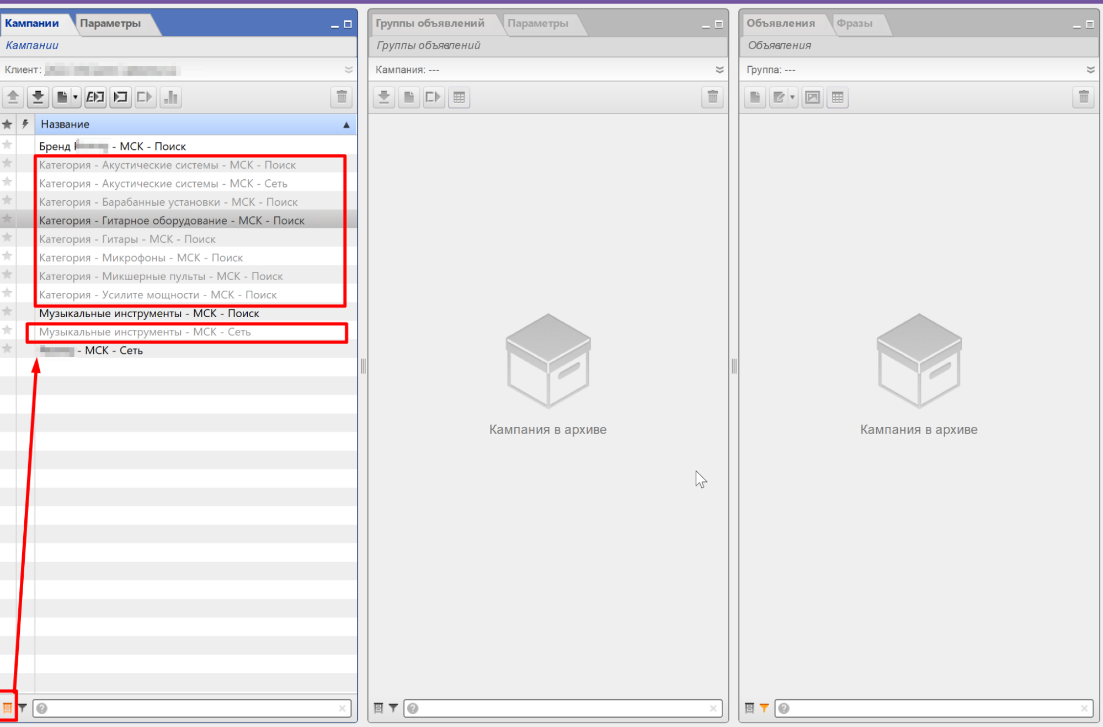This screenshot has width=1103, height=727.
Task: Expand the Клиент selector chevron
Action: [x=348, y=70]
